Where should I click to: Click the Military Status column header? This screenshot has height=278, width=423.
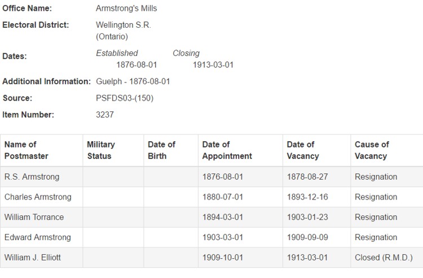click(x=101, y=150)
